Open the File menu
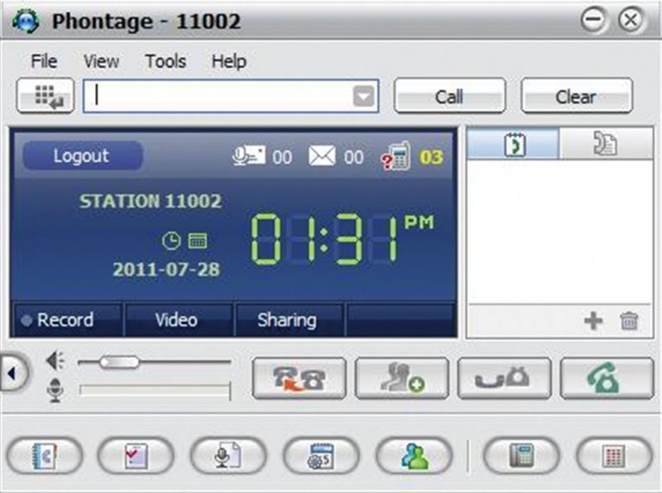 [44, 61]
